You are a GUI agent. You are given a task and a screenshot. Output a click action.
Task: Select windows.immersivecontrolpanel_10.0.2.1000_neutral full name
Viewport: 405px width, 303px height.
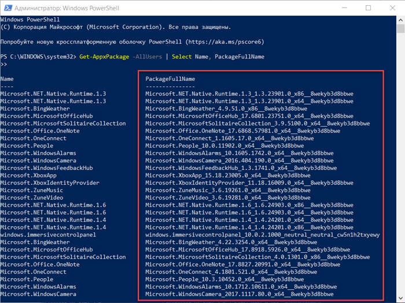point(263,235)
